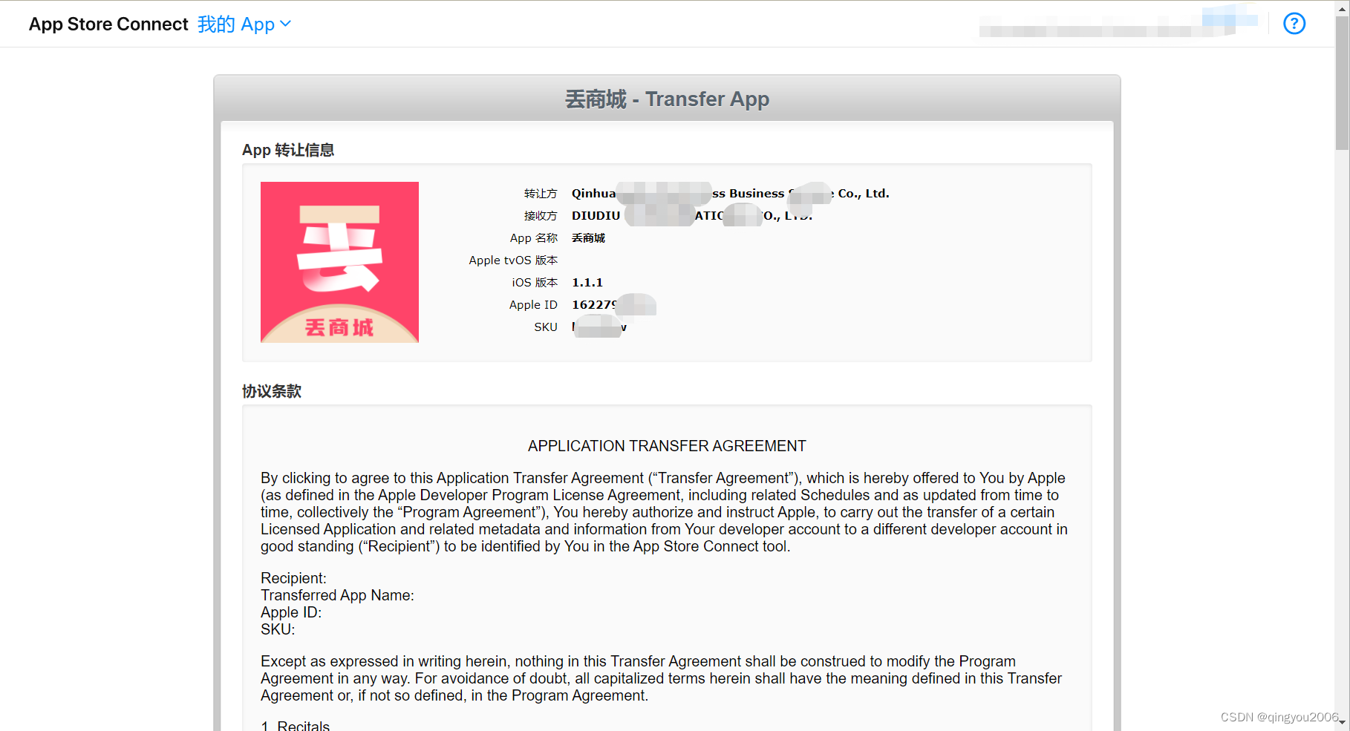Click the Apple ID label in info table

point(533,305)
